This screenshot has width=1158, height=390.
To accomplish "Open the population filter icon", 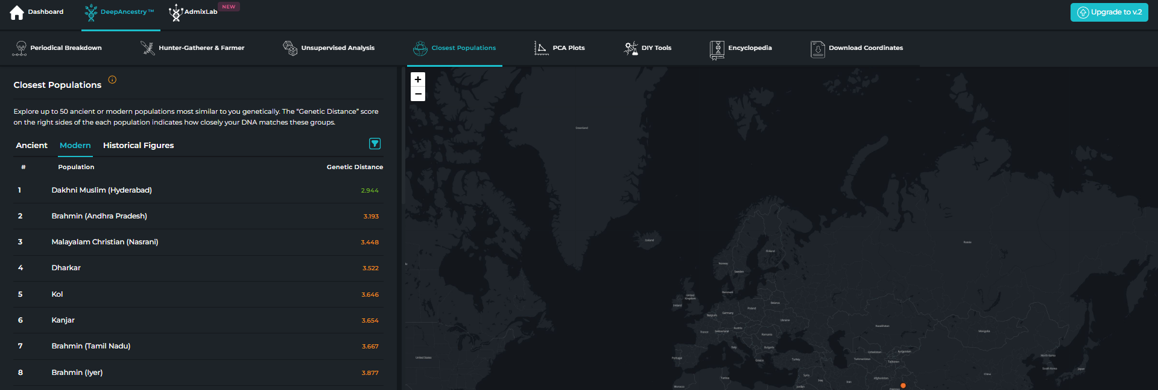I will coord(375,143).
